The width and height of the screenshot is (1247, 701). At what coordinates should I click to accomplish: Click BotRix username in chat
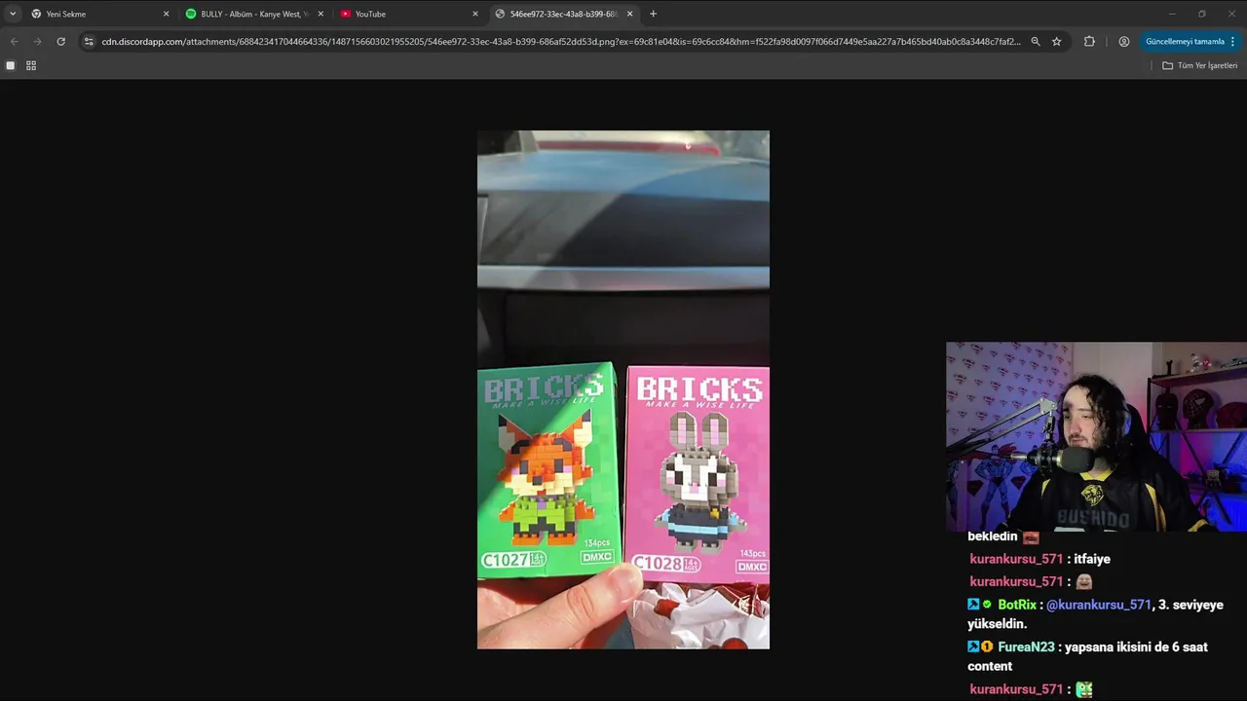click(x=1017, y=605)
